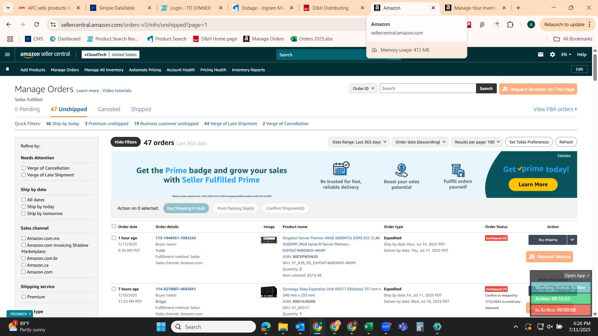The width and height of the screenshot is (598, 336).
Task: Open Order ID search type dropdown
Action: click(x=363, y=88)
